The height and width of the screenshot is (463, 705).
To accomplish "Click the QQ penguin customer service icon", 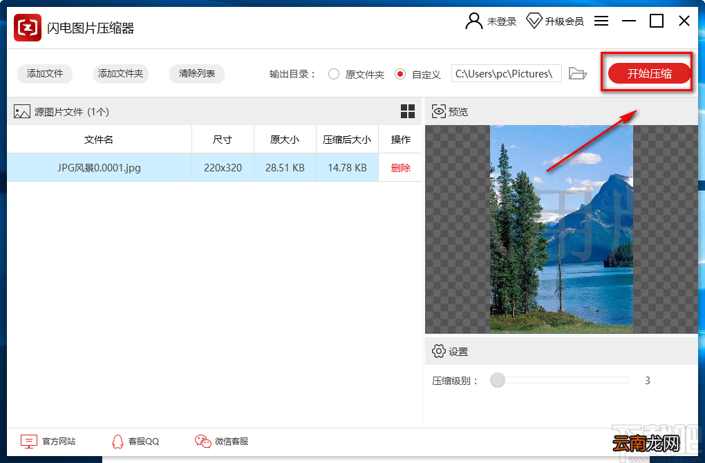I will pyautogui.click(x=117, y=442).
